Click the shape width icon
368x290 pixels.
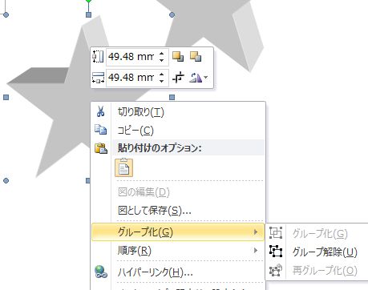pyautogui.click(x=98, y=78)
